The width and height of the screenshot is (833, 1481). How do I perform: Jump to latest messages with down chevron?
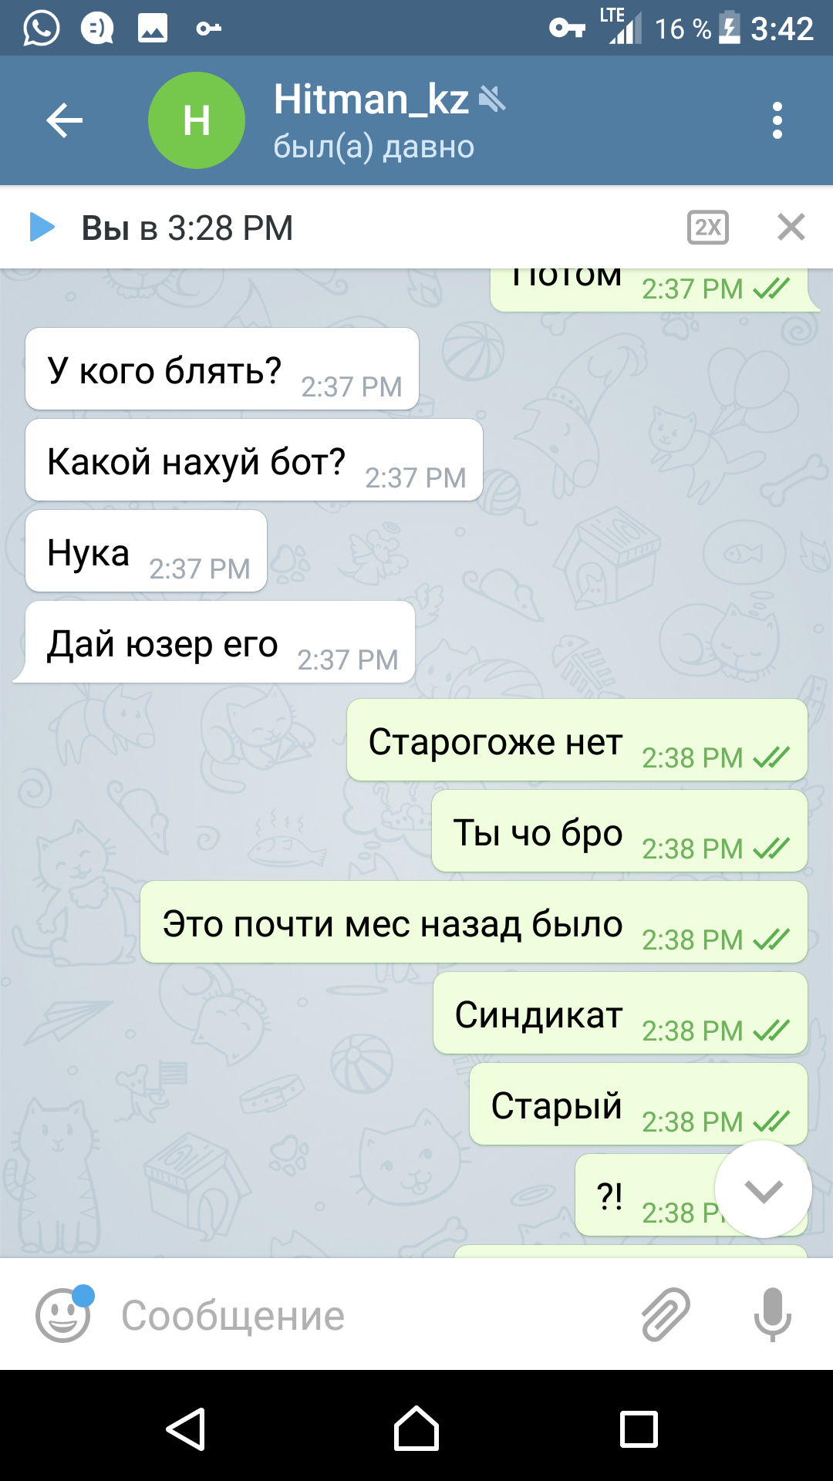[764, 1189]
